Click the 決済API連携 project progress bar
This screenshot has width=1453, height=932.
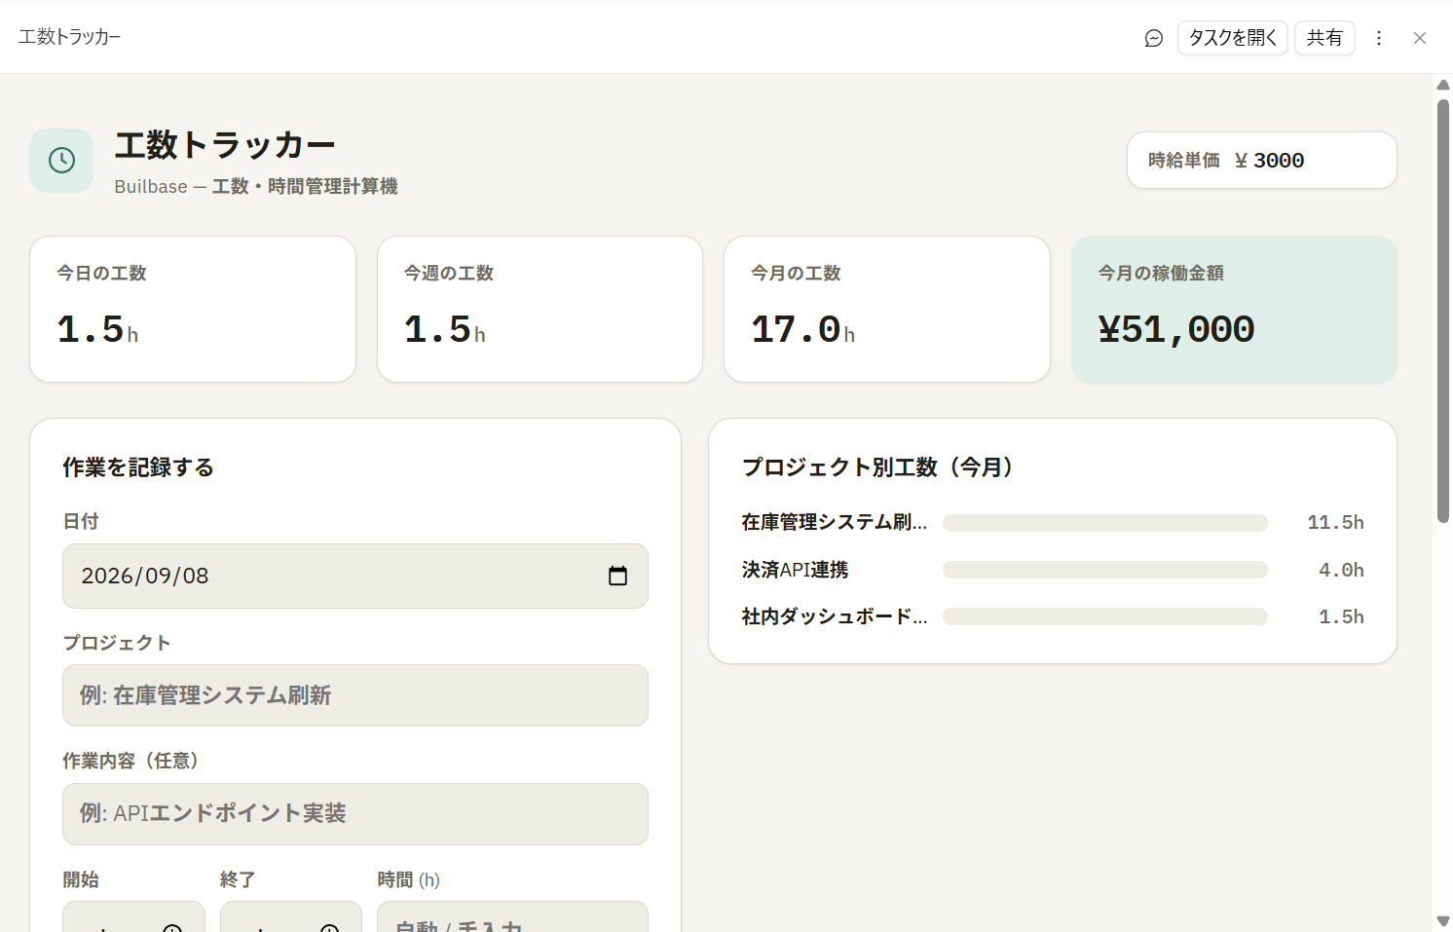click(x=1105, y=570)
